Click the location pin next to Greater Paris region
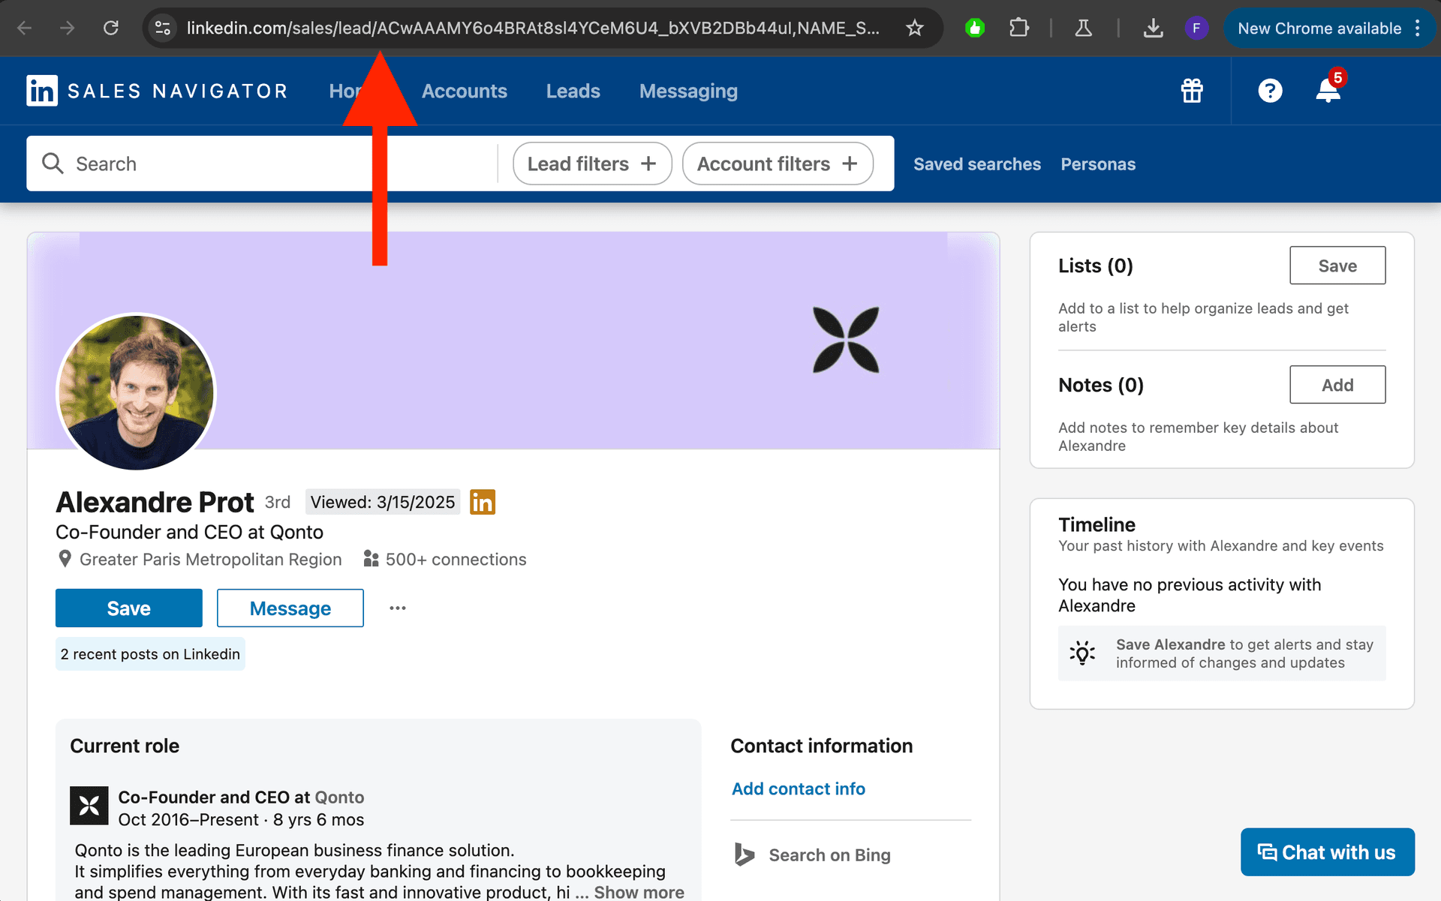This screenshot has height=901, width=1441. (64, 559)
